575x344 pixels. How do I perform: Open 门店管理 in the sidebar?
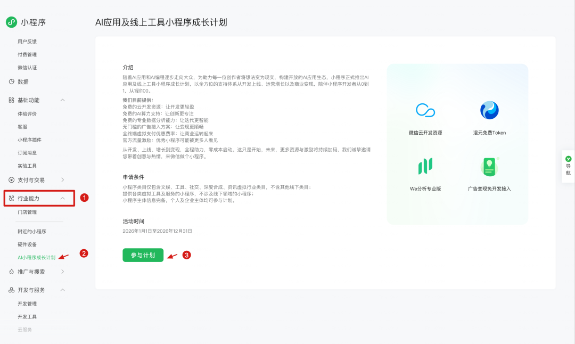point(27,212)
